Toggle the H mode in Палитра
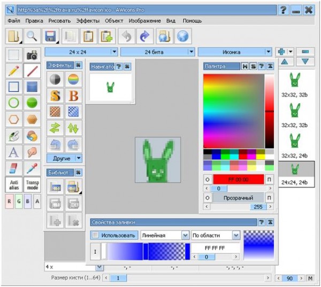321x287 pixels. click(244, 66)
